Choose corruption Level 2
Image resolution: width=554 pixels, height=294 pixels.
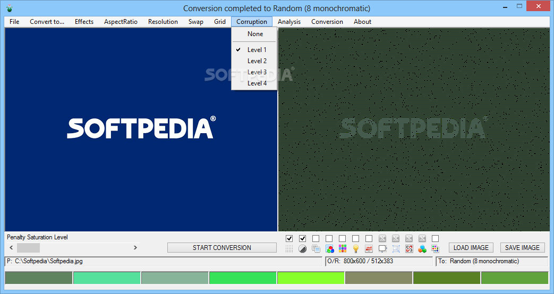(x=254, y=61)
